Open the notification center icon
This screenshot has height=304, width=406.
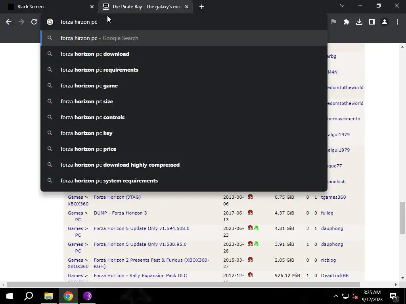(x=394, y=296)
